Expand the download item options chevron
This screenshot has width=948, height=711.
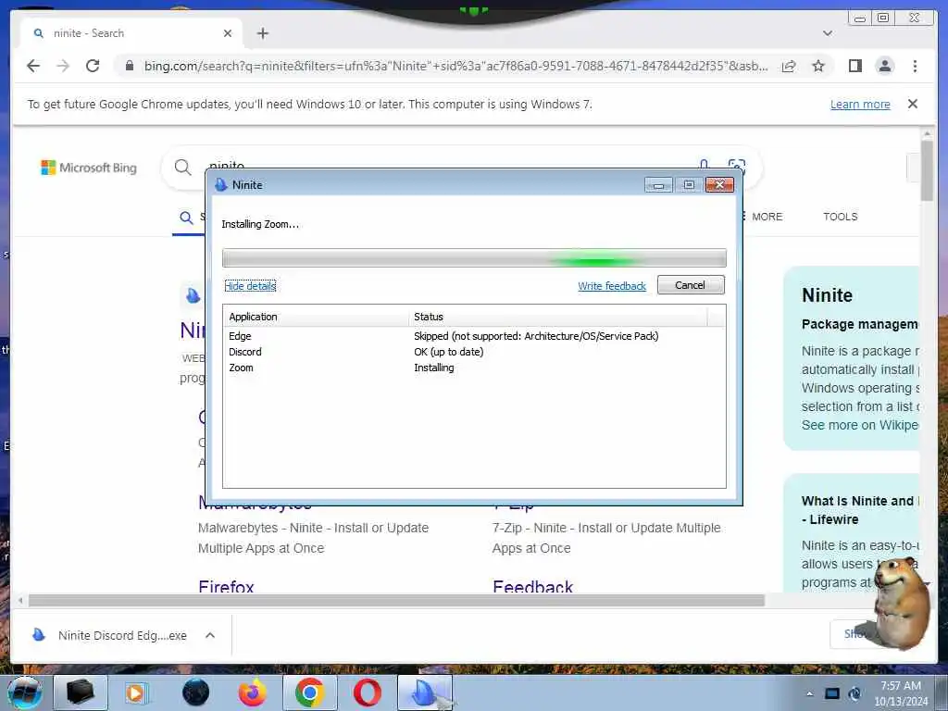point(210,635)
